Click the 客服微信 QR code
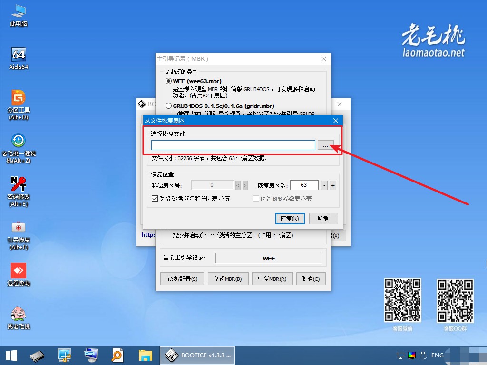487x365 pixels. (x=402, y=300)
